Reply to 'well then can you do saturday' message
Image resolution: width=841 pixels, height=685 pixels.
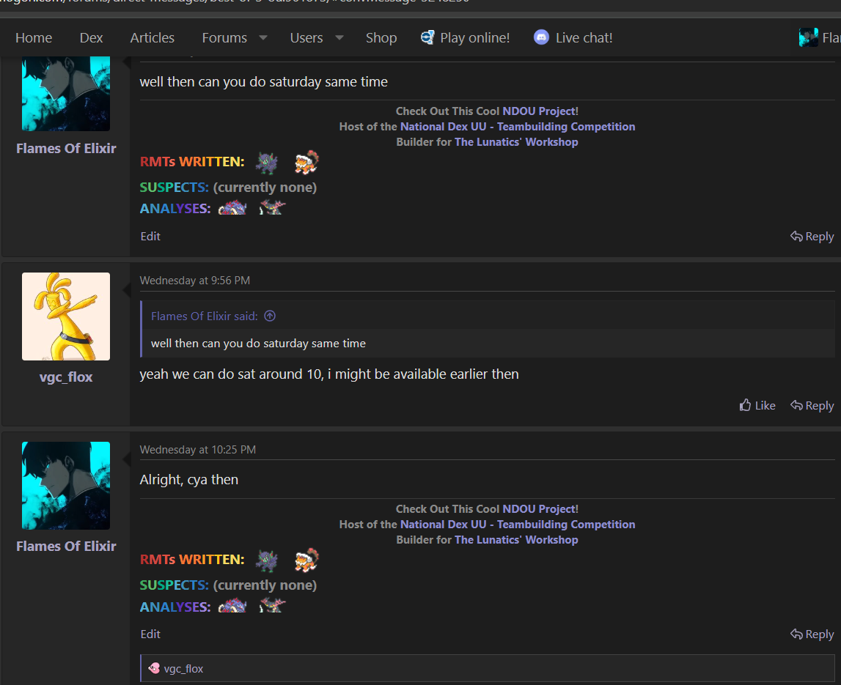pos(812,236)
